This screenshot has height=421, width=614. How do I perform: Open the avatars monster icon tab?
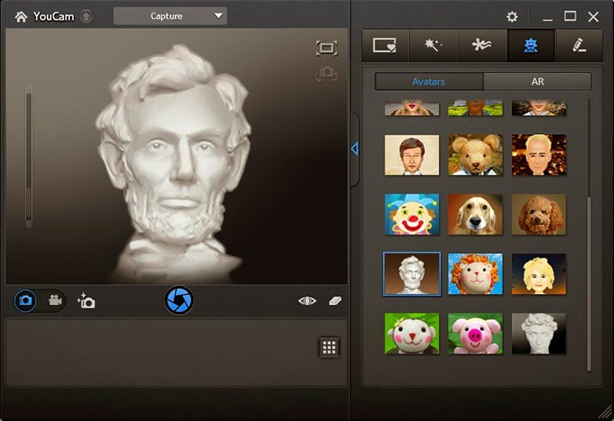(x=531, y=45)
